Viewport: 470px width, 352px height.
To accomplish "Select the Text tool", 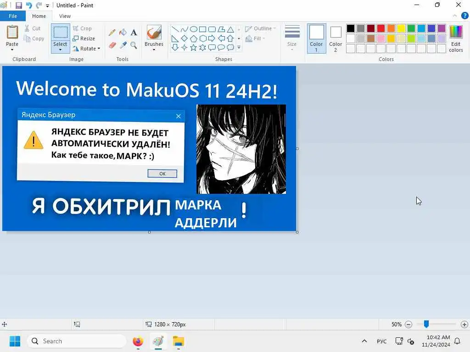I will [x=134, y=33].
